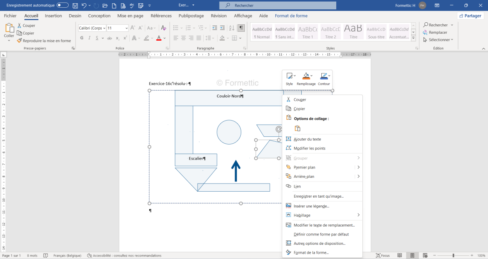The width and height of the screenshot is (488, 259).
Task: Click the Remplissage fill bucket icon
Action: 305,76
